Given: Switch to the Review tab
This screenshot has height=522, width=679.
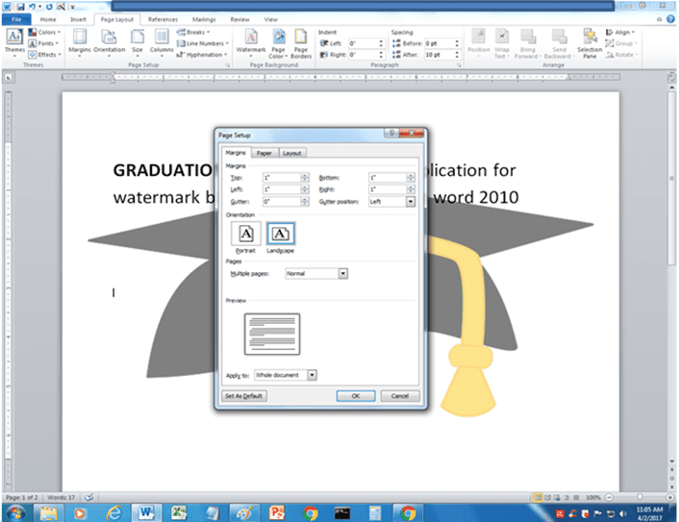Looking at the screenshot, I should (x=239, y=19).
